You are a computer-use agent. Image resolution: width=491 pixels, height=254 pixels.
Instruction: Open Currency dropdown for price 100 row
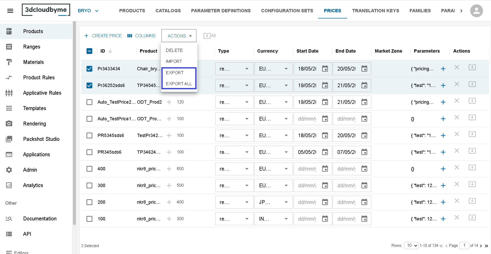pos(274,219)
